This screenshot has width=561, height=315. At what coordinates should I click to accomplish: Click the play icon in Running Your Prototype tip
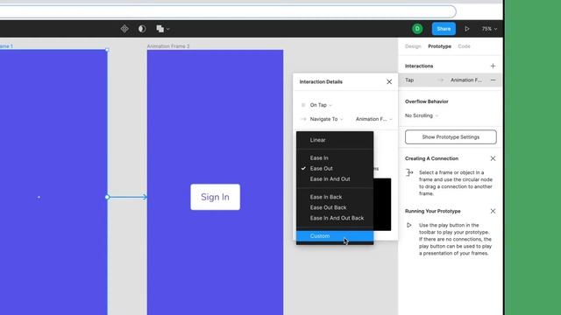[x=409, y=226]
